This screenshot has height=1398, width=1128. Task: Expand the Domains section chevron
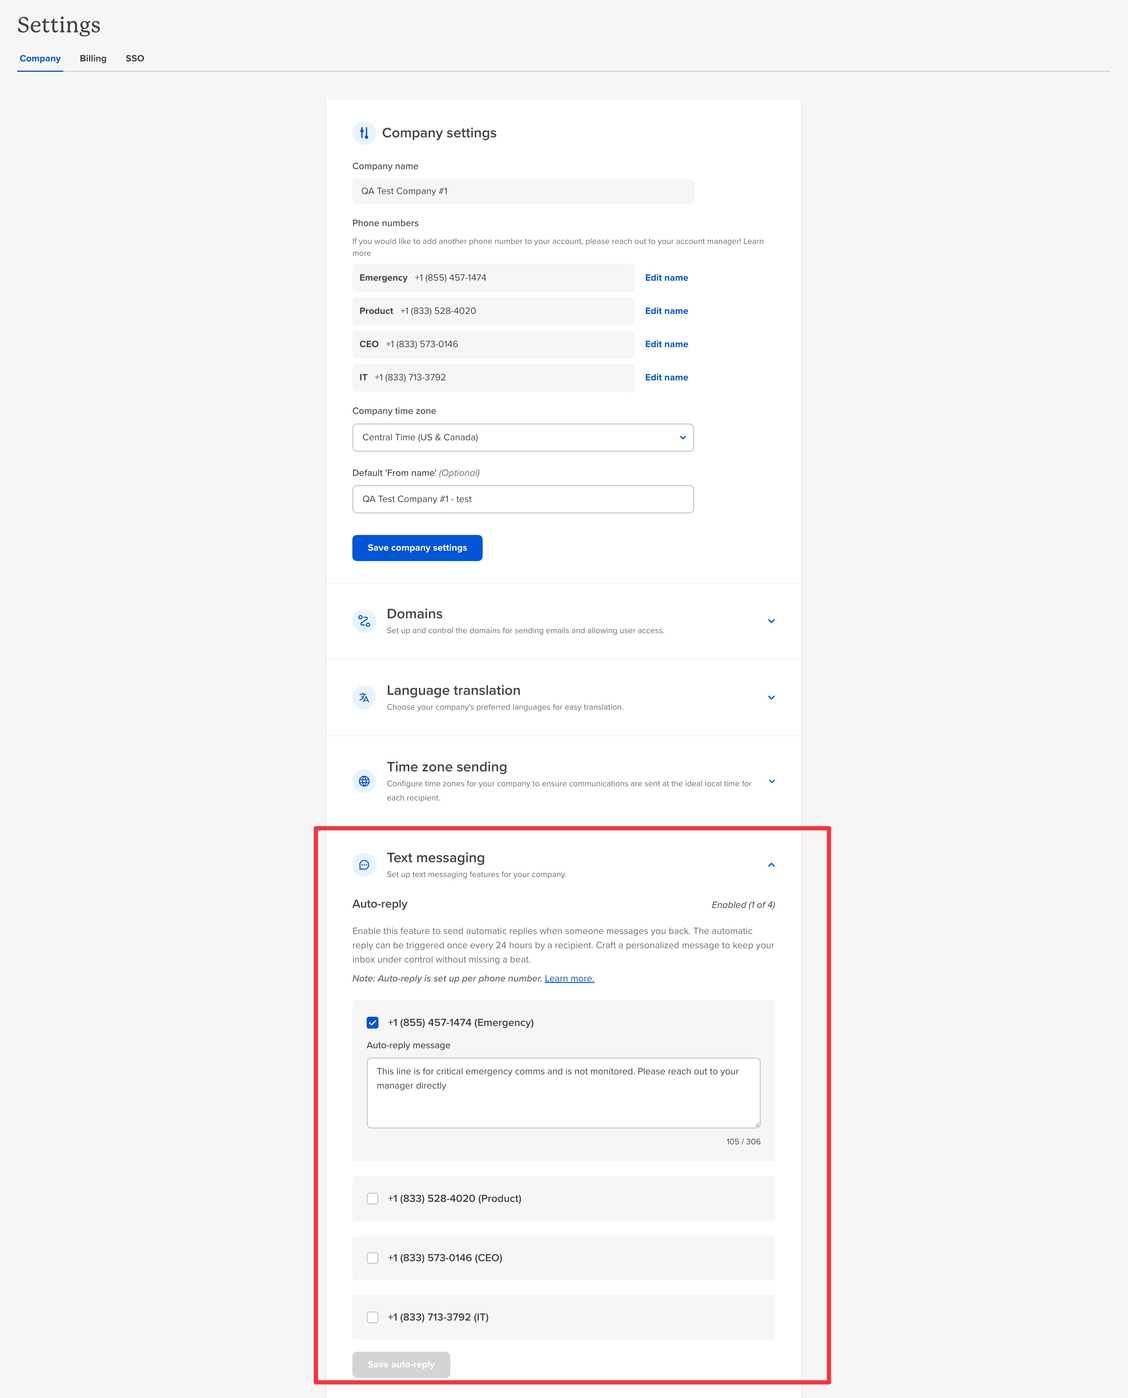(771, 621)
